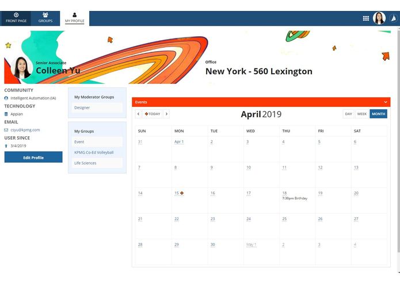Open the app grid launcher icon
400x284 pixels.
pyautogui.click(x=366, y=18)
